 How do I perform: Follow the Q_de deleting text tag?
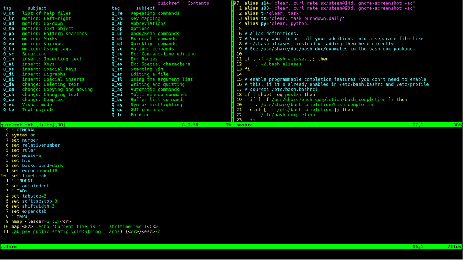(9, 84)
